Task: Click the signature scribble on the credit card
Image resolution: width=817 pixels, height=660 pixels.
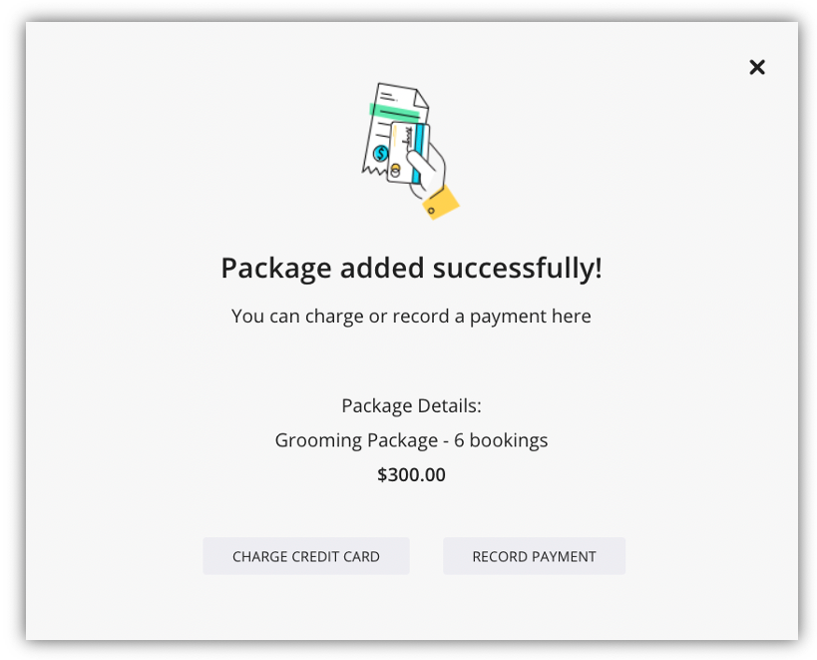Action: [409, 137]
